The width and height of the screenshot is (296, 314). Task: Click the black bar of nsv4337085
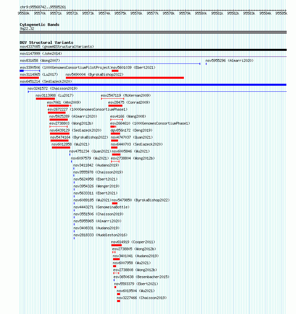tap(153, 50)
